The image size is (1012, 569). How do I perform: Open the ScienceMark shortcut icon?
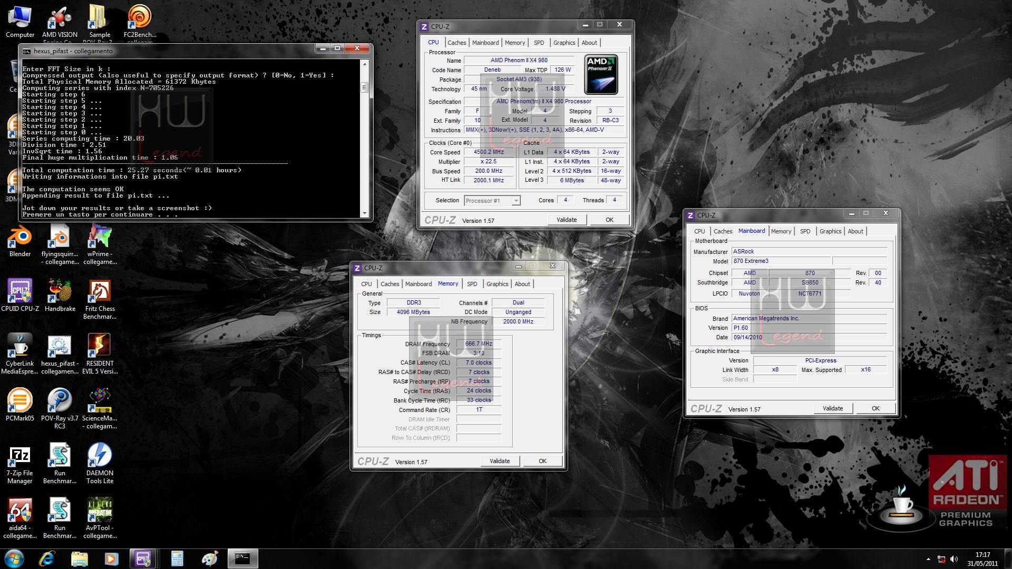[100, 408]
